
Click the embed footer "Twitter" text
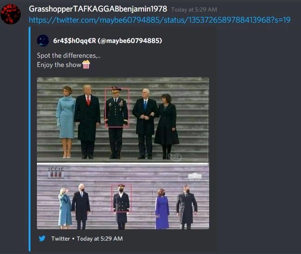(x=60, y=238)
